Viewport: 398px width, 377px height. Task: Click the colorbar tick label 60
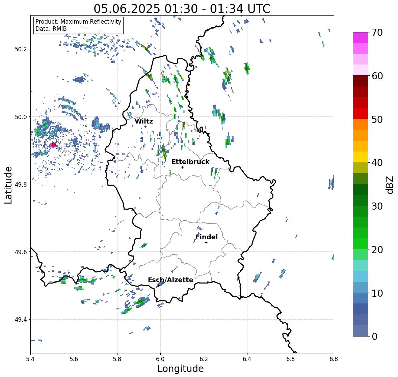click(x=377, y=76)
